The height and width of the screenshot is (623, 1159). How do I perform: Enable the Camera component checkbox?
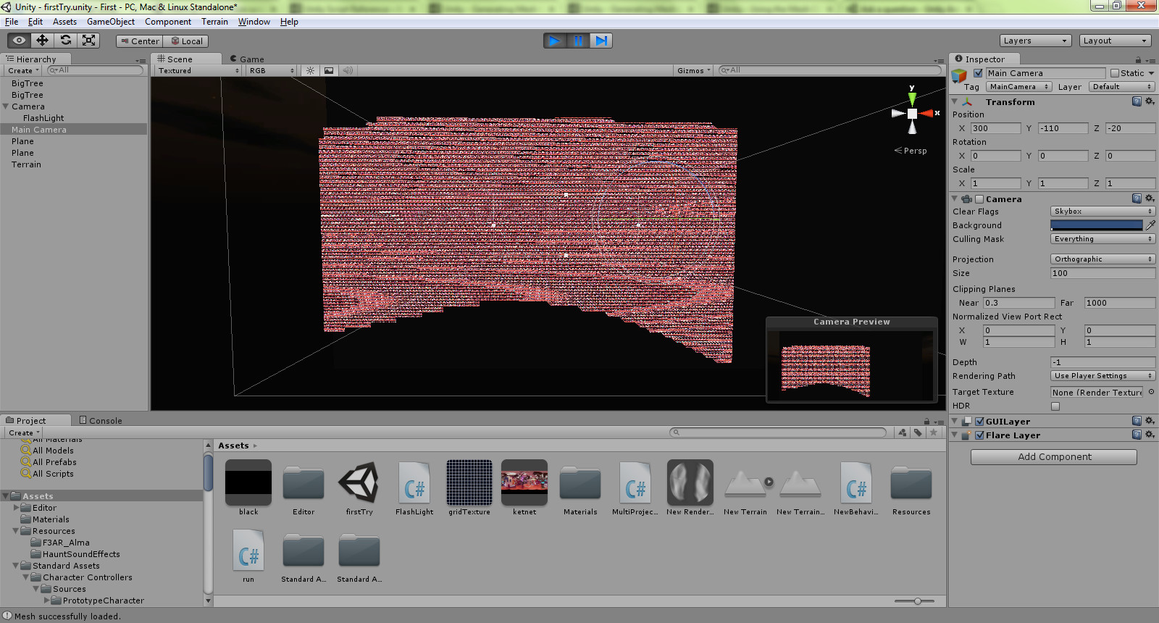[x=979, y=199]
